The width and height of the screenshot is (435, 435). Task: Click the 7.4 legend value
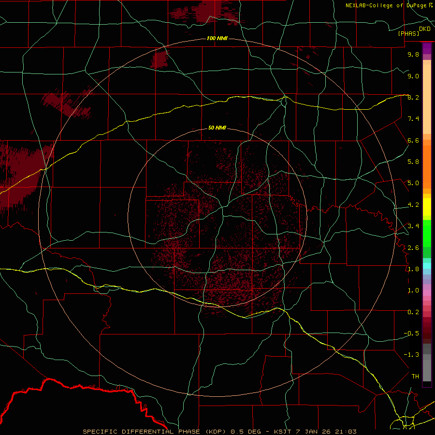tap(413, 119)
